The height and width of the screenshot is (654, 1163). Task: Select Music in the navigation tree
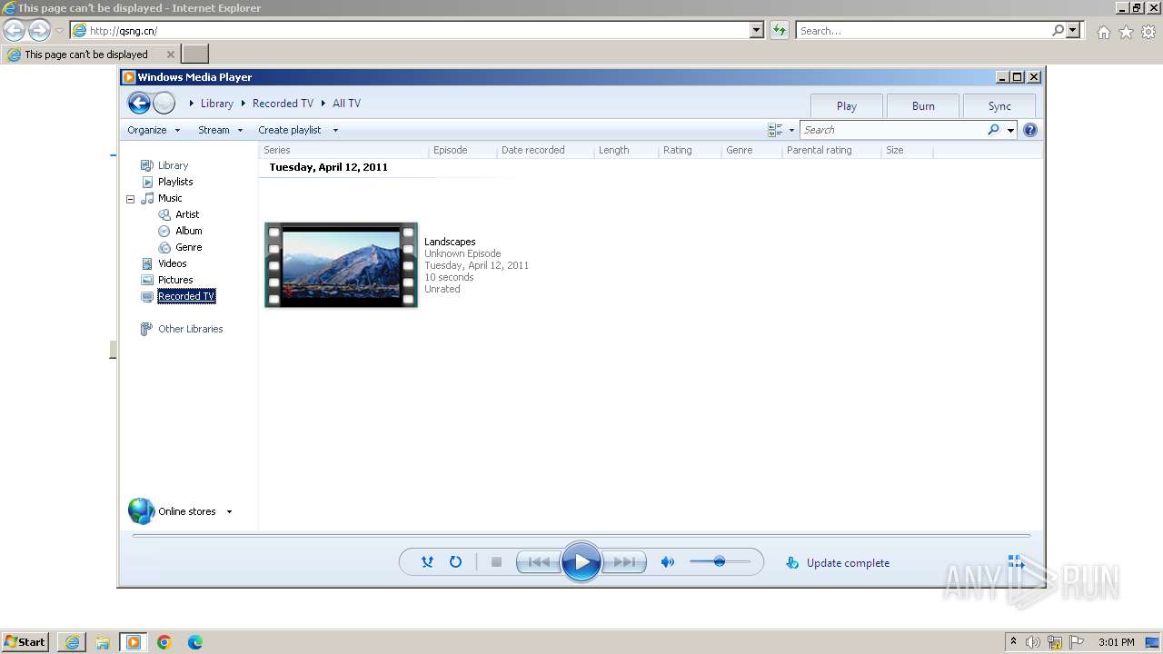(x=170, y=198)
